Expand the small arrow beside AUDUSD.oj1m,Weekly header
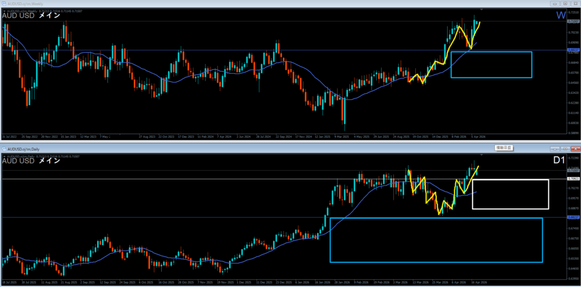This screenshot has height=287, width=581. tap(5, 11)
